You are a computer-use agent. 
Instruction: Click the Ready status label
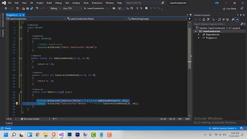(x=8, y=128)
